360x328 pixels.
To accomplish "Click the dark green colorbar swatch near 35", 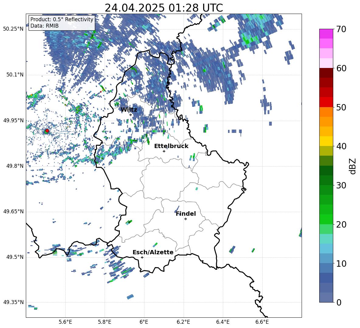I will click(x=326, y=171).
